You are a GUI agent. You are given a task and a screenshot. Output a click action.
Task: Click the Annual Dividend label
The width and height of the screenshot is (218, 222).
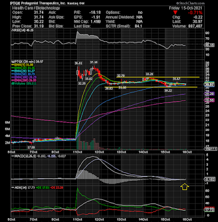(120, 17)
